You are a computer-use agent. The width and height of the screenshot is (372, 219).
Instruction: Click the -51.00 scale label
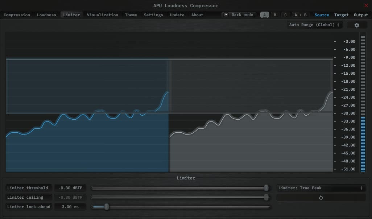(x=349, y=169)
